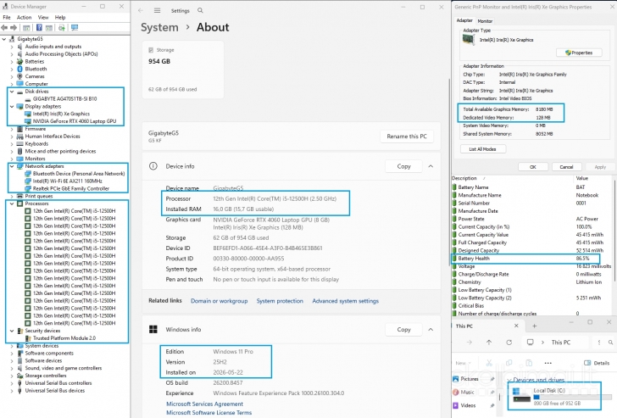The height and width of the screenshot is (418, 617).
Task: Select the GIGABYTE AG470S1TB-SI B10 disk drive
Action: (65, 99)
